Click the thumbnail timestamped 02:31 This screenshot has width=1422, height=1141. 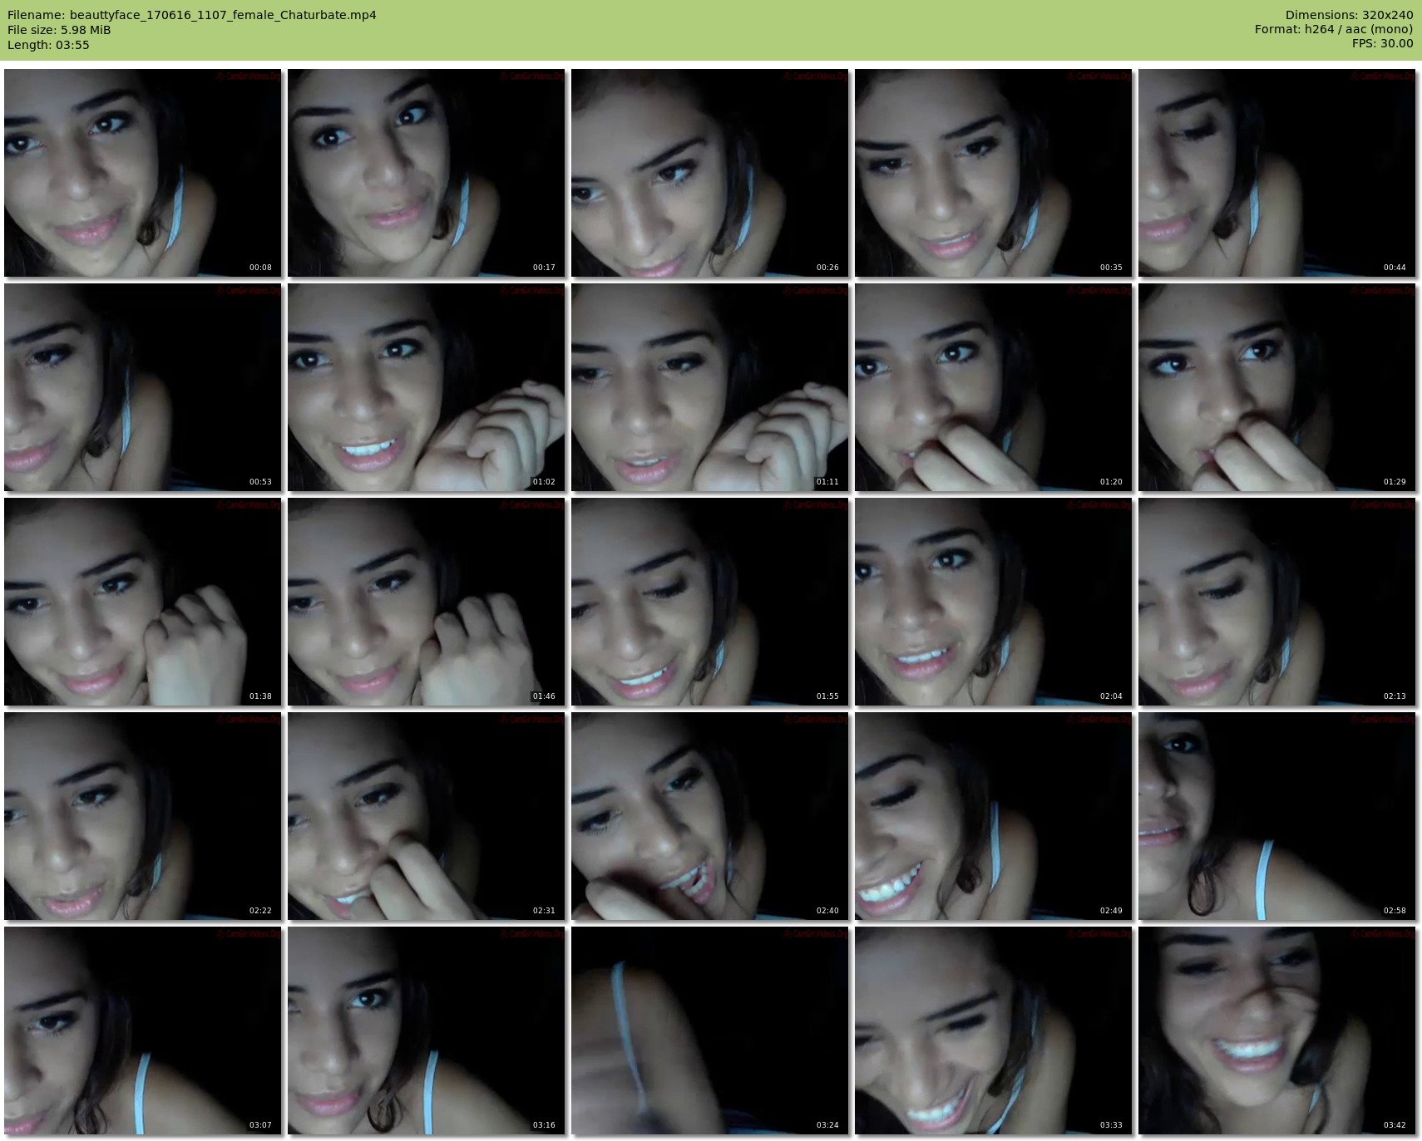427,816
